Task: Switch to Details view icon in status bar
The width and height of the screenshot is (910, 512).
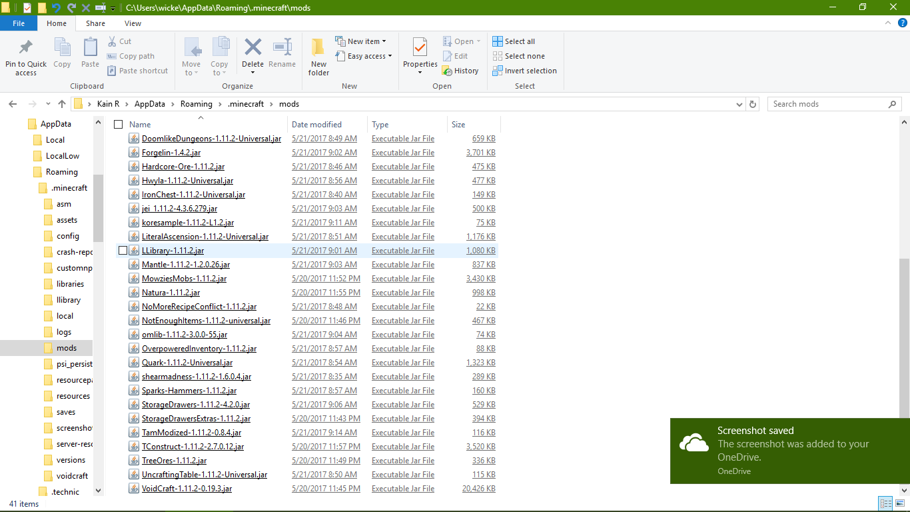Action: click(886, 504)
